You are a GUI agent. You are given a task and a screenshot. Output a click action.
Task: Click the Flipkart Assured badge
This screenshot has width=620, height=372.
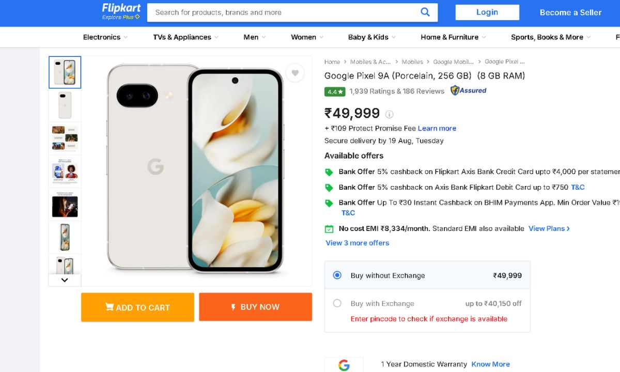pos(468,91)
